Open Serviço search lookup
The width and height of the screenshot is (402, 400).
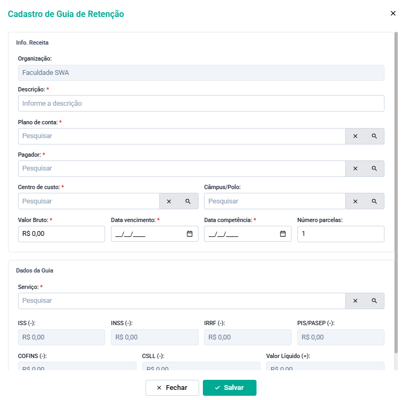[x=374, y=301]
